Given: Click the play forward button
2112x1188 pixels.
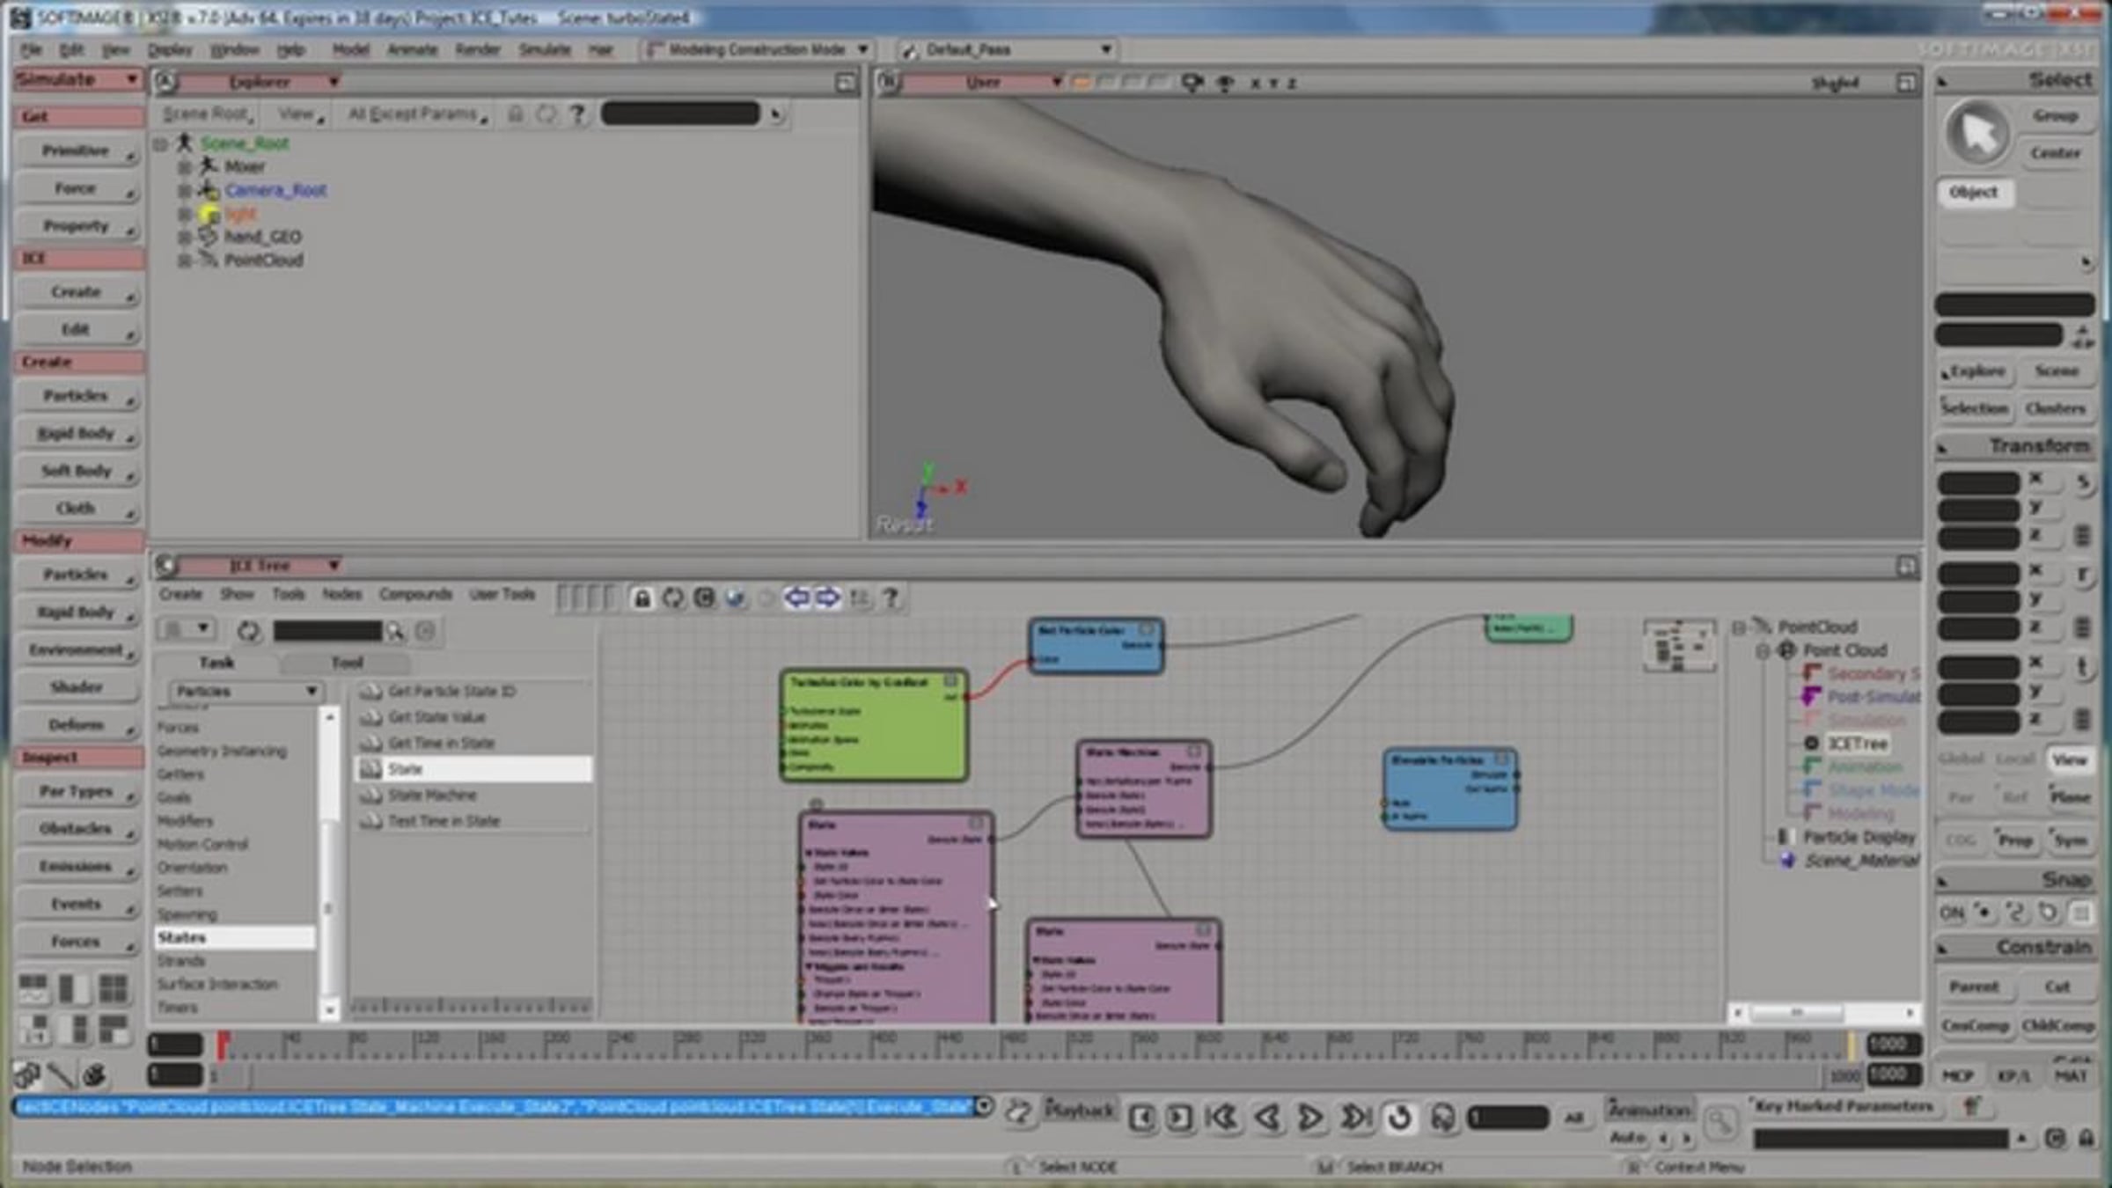Looking at the screenshot, I should [1310, 1118].
